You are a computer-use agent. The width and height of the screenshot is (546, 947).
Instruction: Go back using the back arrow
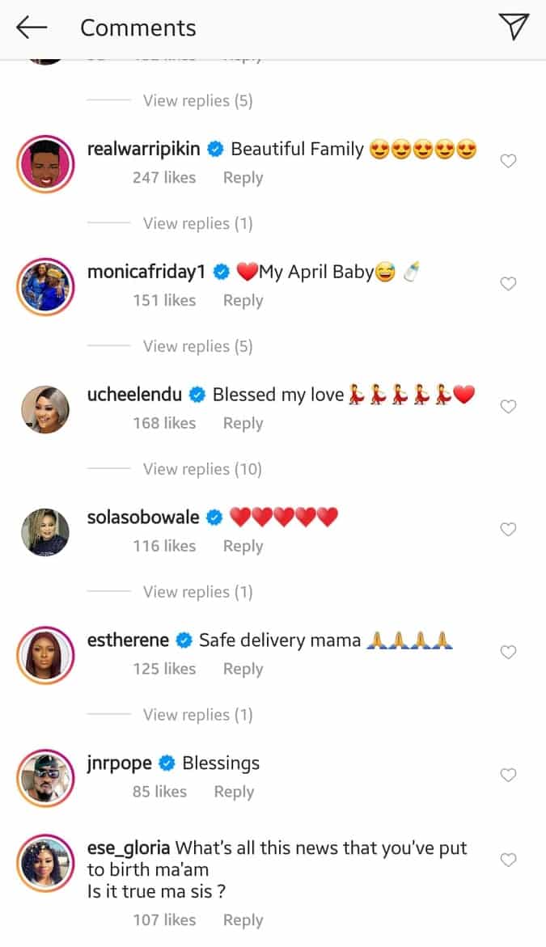(32, 27)
